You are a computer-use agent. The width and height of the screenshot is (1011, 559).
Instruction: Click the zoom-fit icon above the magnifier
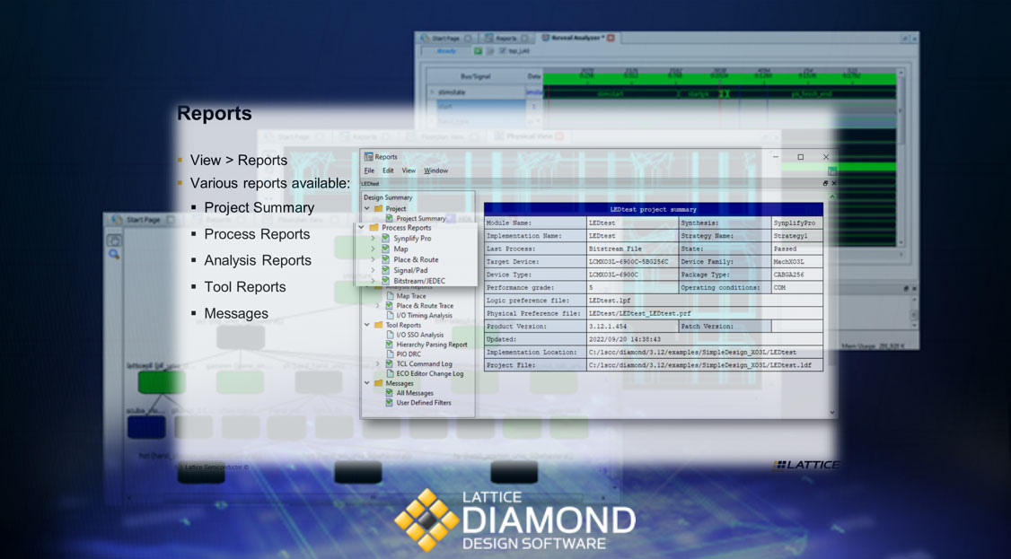[x=114, y=240]
